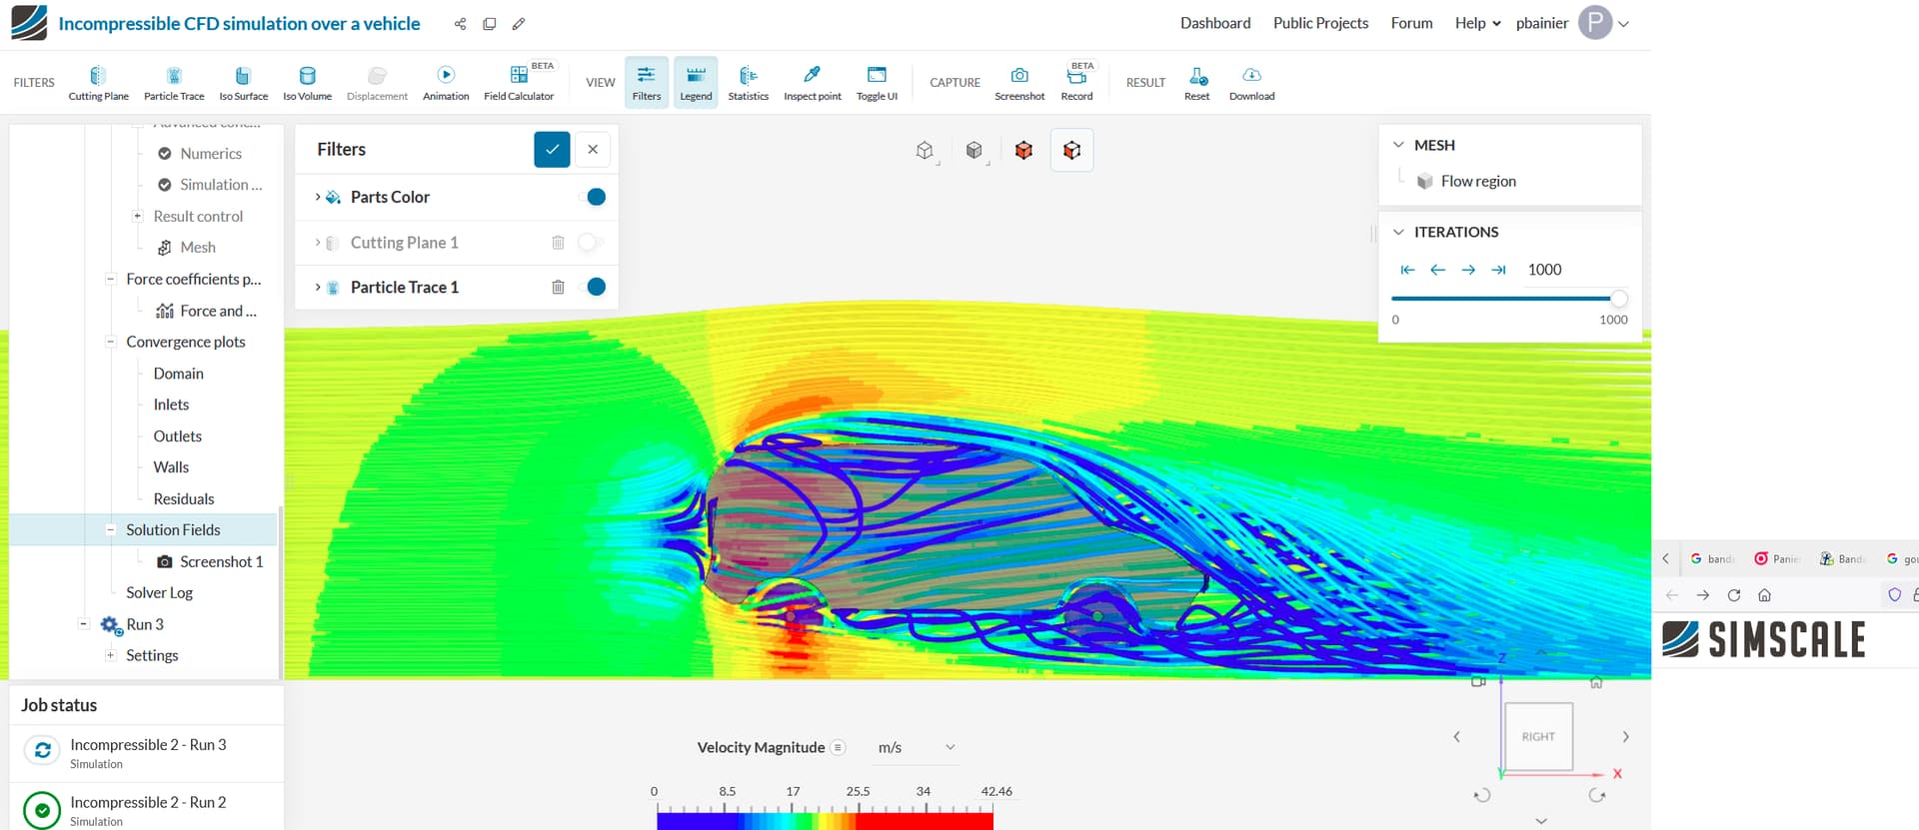
Task: Open the Field Calculator tool
Action: pyautogui.click(x=519, y=83)
